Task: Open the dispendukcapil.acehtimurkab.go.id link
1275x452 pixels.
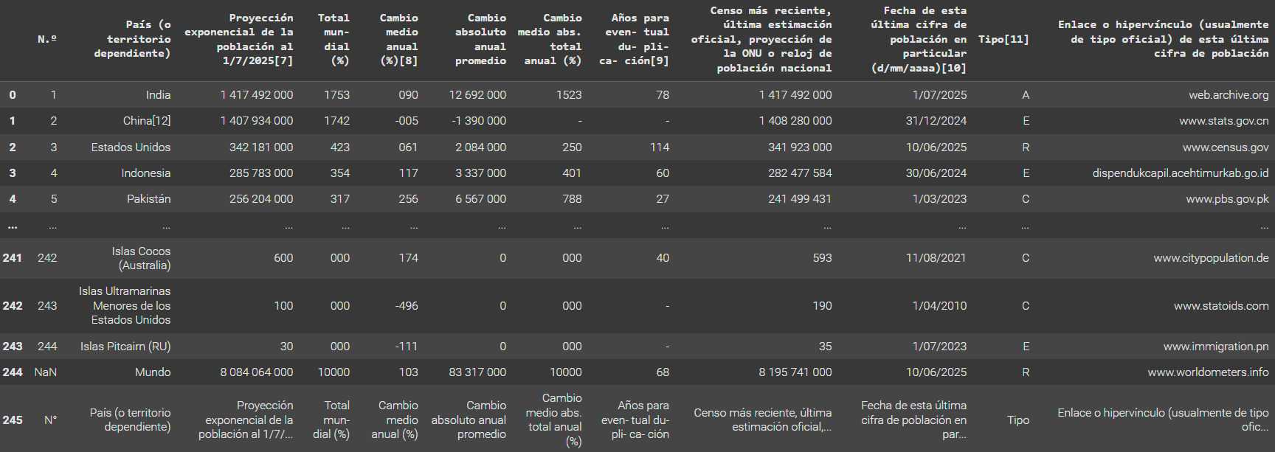Action: pyautogui.click(x=1180, y=173)
